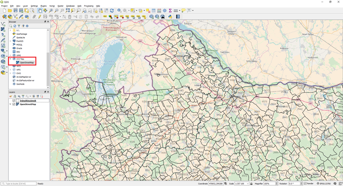This screenshot has width=343, height=186.
Task: Expand the WPS node
Action: 10,70
